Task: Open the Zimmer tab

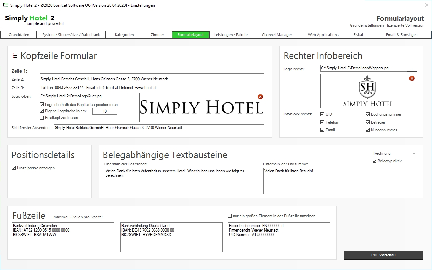Action: click(x=157, y=35)
